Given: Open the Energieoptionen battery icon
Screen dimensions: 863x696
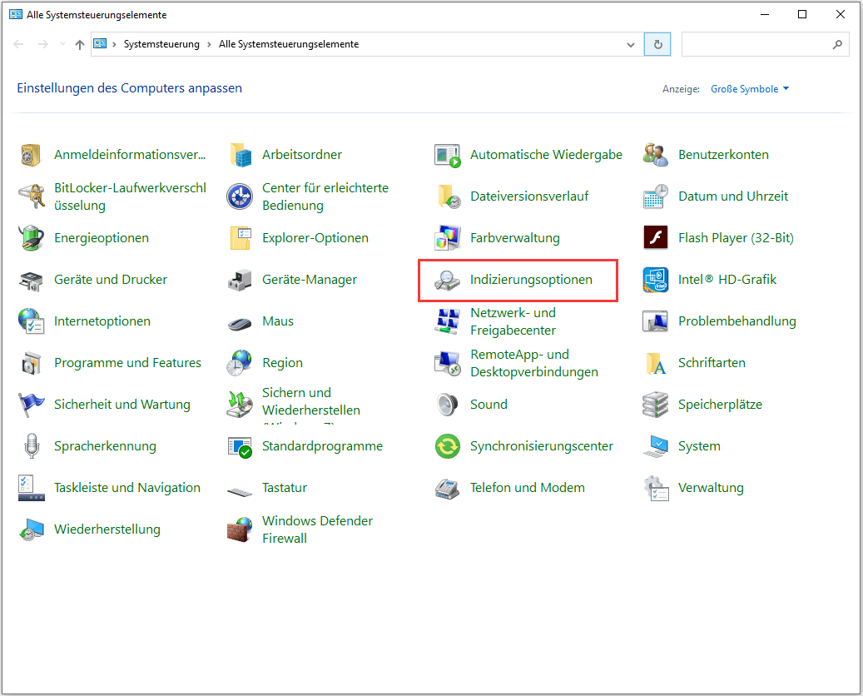Looking at the screenshot, I should pyautogui.click(x=31, y=238).
